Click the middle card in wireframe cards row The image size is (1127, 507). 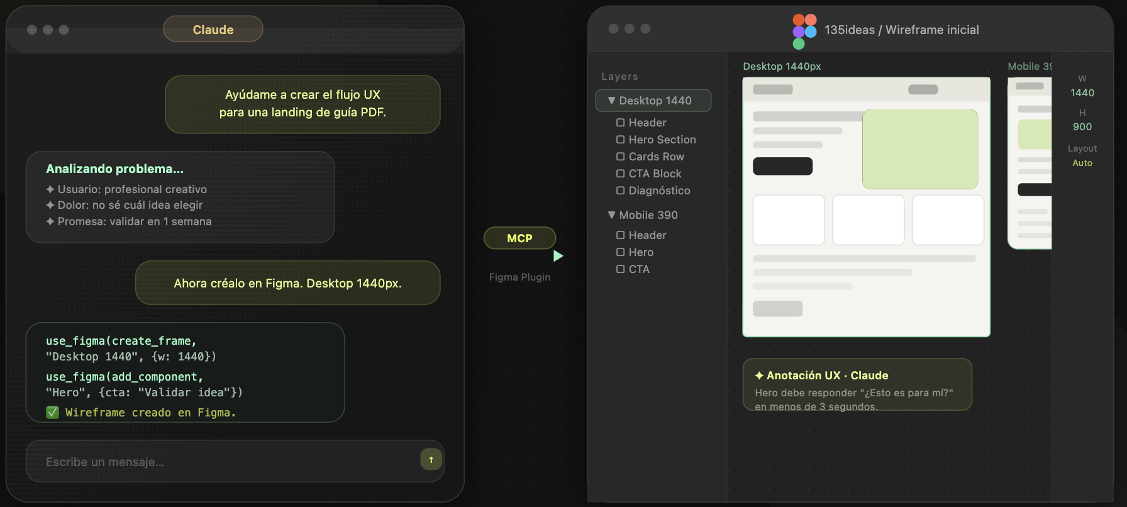pyautogui.click(x=868, y=220)
